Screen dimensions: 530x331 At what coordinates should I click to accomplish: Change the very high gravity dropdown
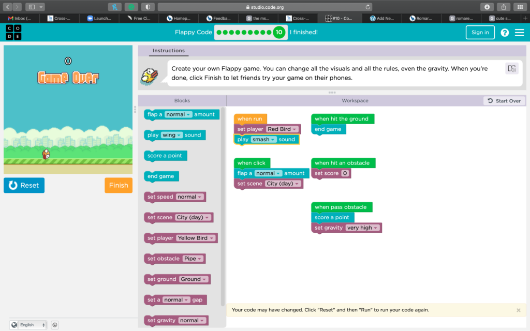click(362, 228)
